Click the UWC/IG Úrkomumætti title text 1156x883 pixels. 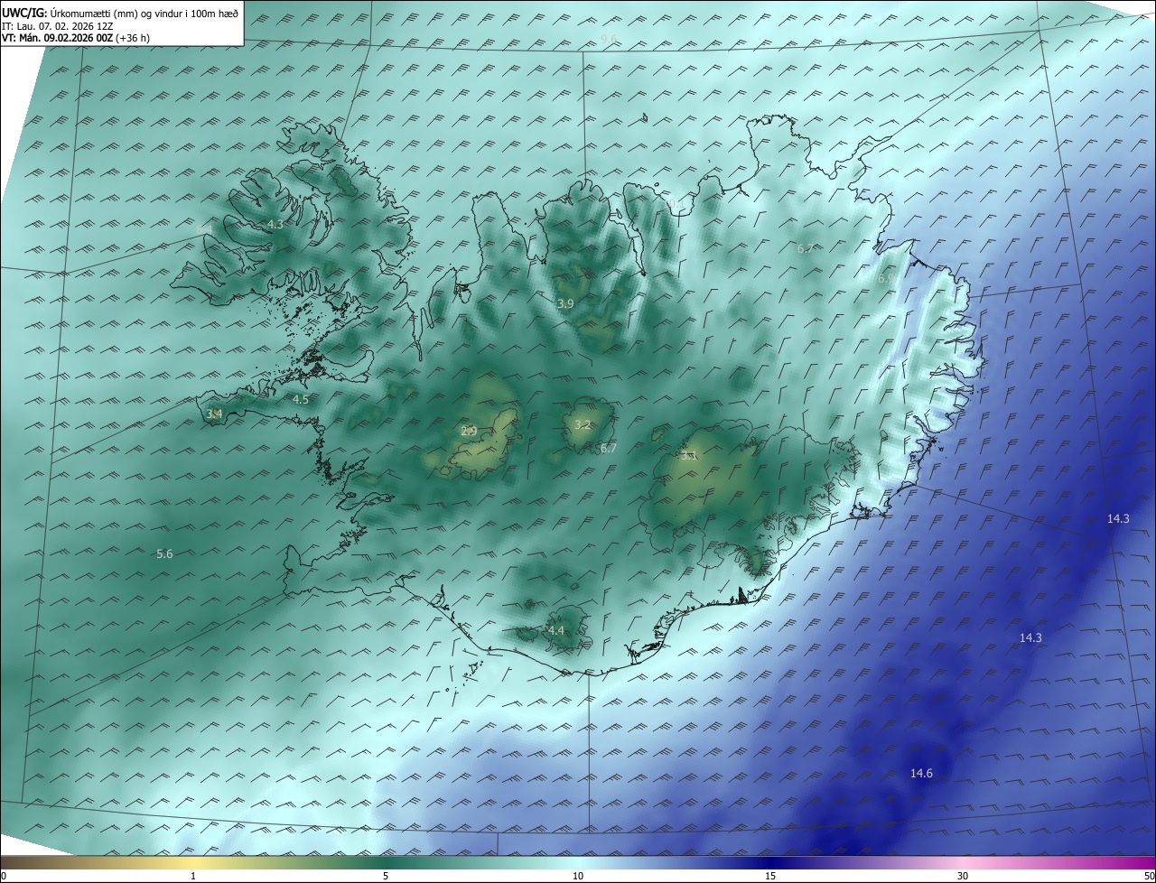[120, 13]
